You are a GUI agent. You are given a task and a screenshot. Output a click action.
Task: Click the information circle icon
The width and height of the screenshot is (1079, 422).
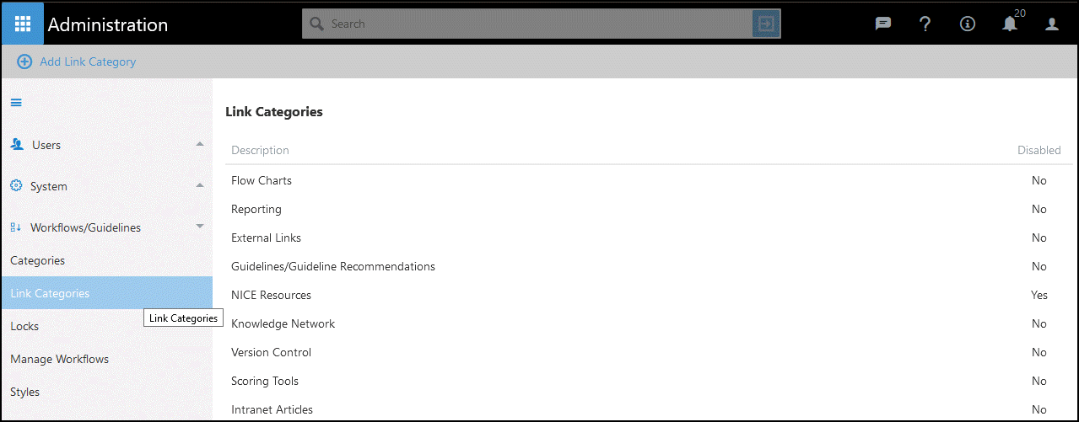(x=968, y=24)
